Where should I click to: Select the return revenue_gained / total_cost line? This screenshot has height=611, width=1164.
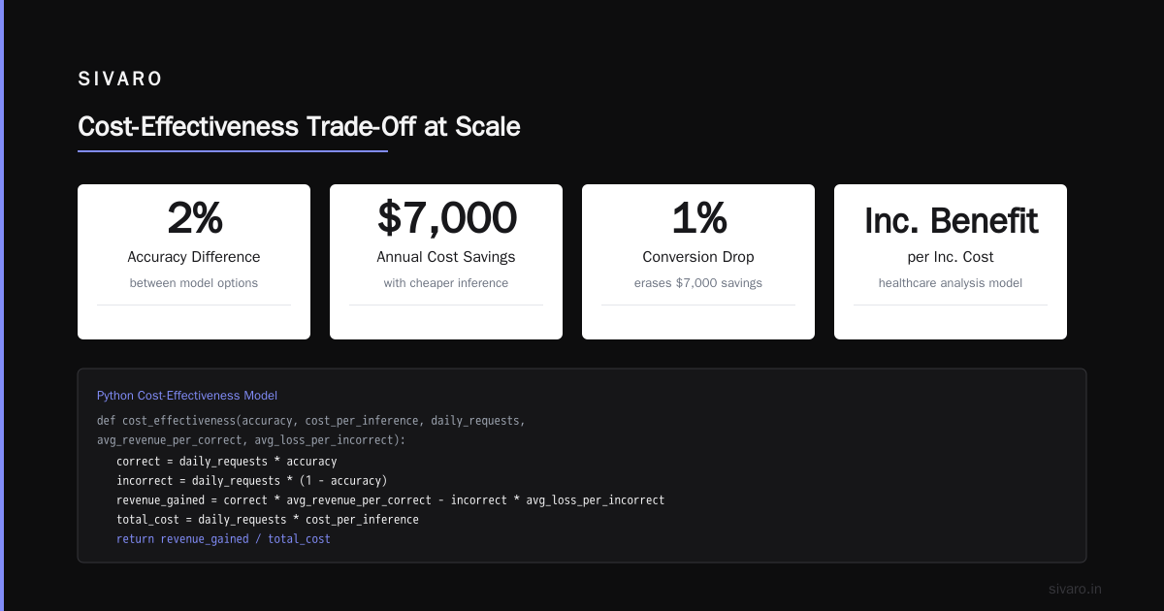coord(223,539)
